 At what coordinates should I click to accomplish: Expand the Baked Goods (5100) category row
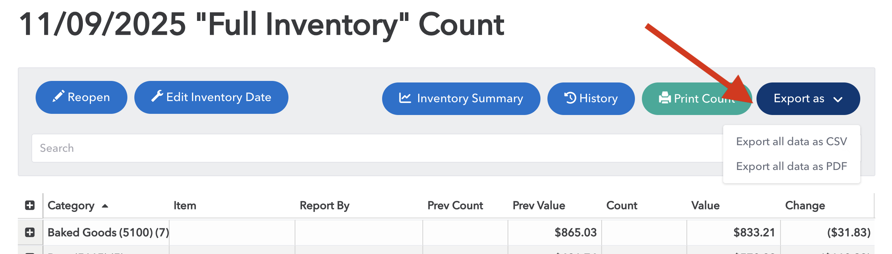click(x=30, y=232)
